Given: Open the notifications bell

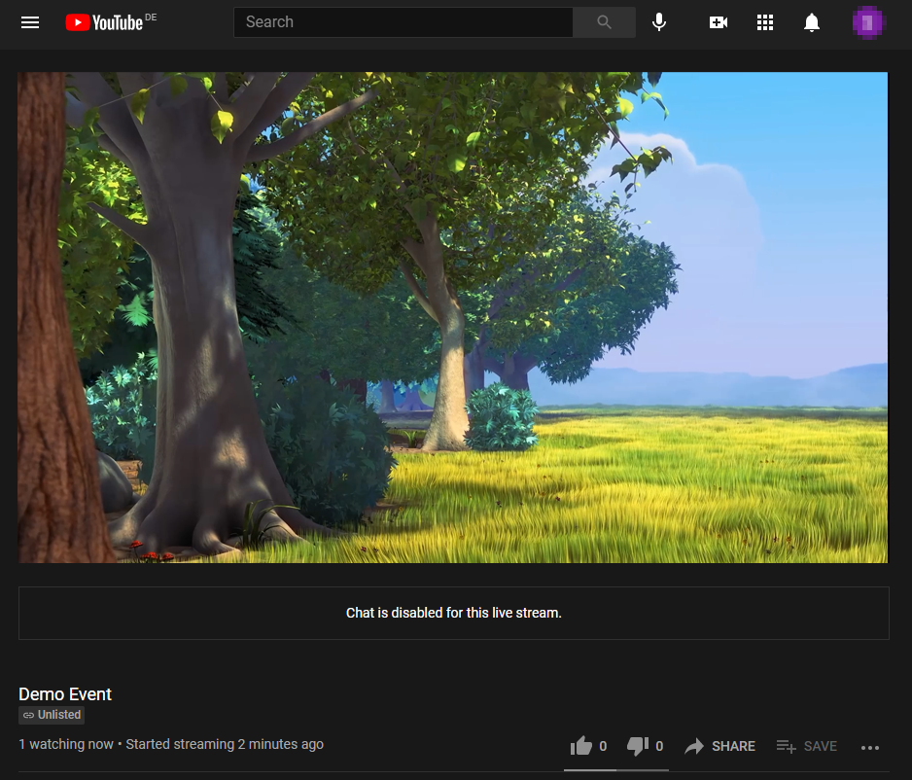Looking at the screenshot, I should [812, 22].
